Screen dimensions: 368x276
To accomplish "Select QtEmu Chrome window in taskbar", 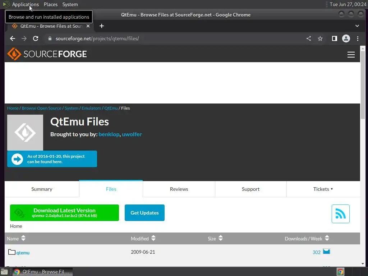I will [42, 272].
